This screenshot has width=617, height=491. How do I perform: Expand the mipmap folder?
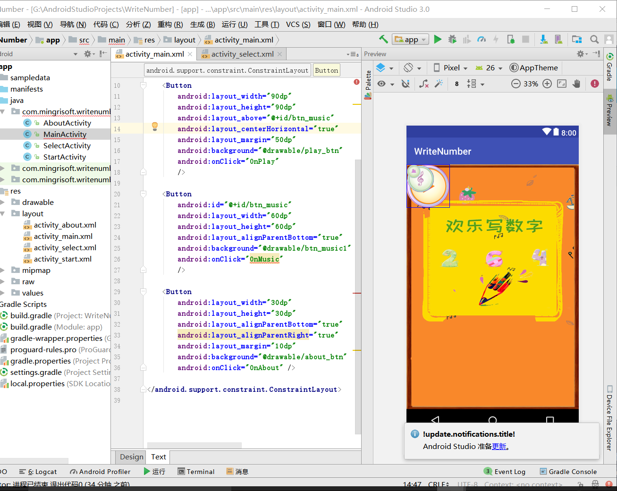click(2, 270)
